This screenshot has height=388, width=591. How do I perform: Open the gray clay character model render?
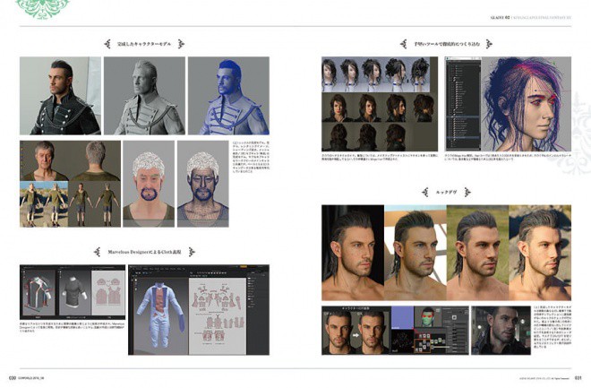[144, 96]
